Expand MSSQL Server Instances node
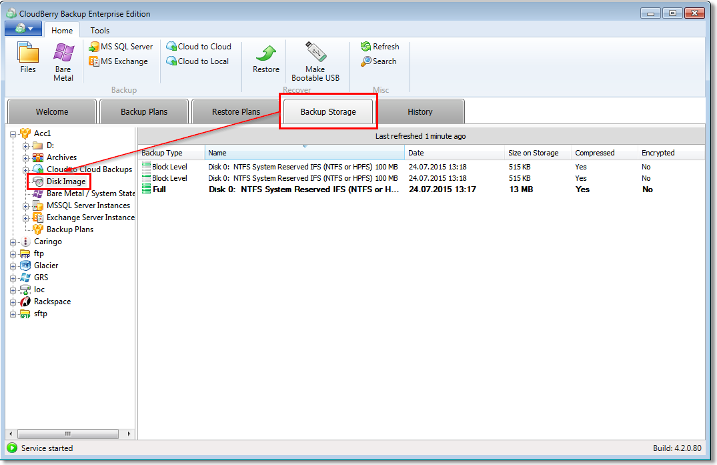This screenshot has width=717, height=465. (26, 206)
